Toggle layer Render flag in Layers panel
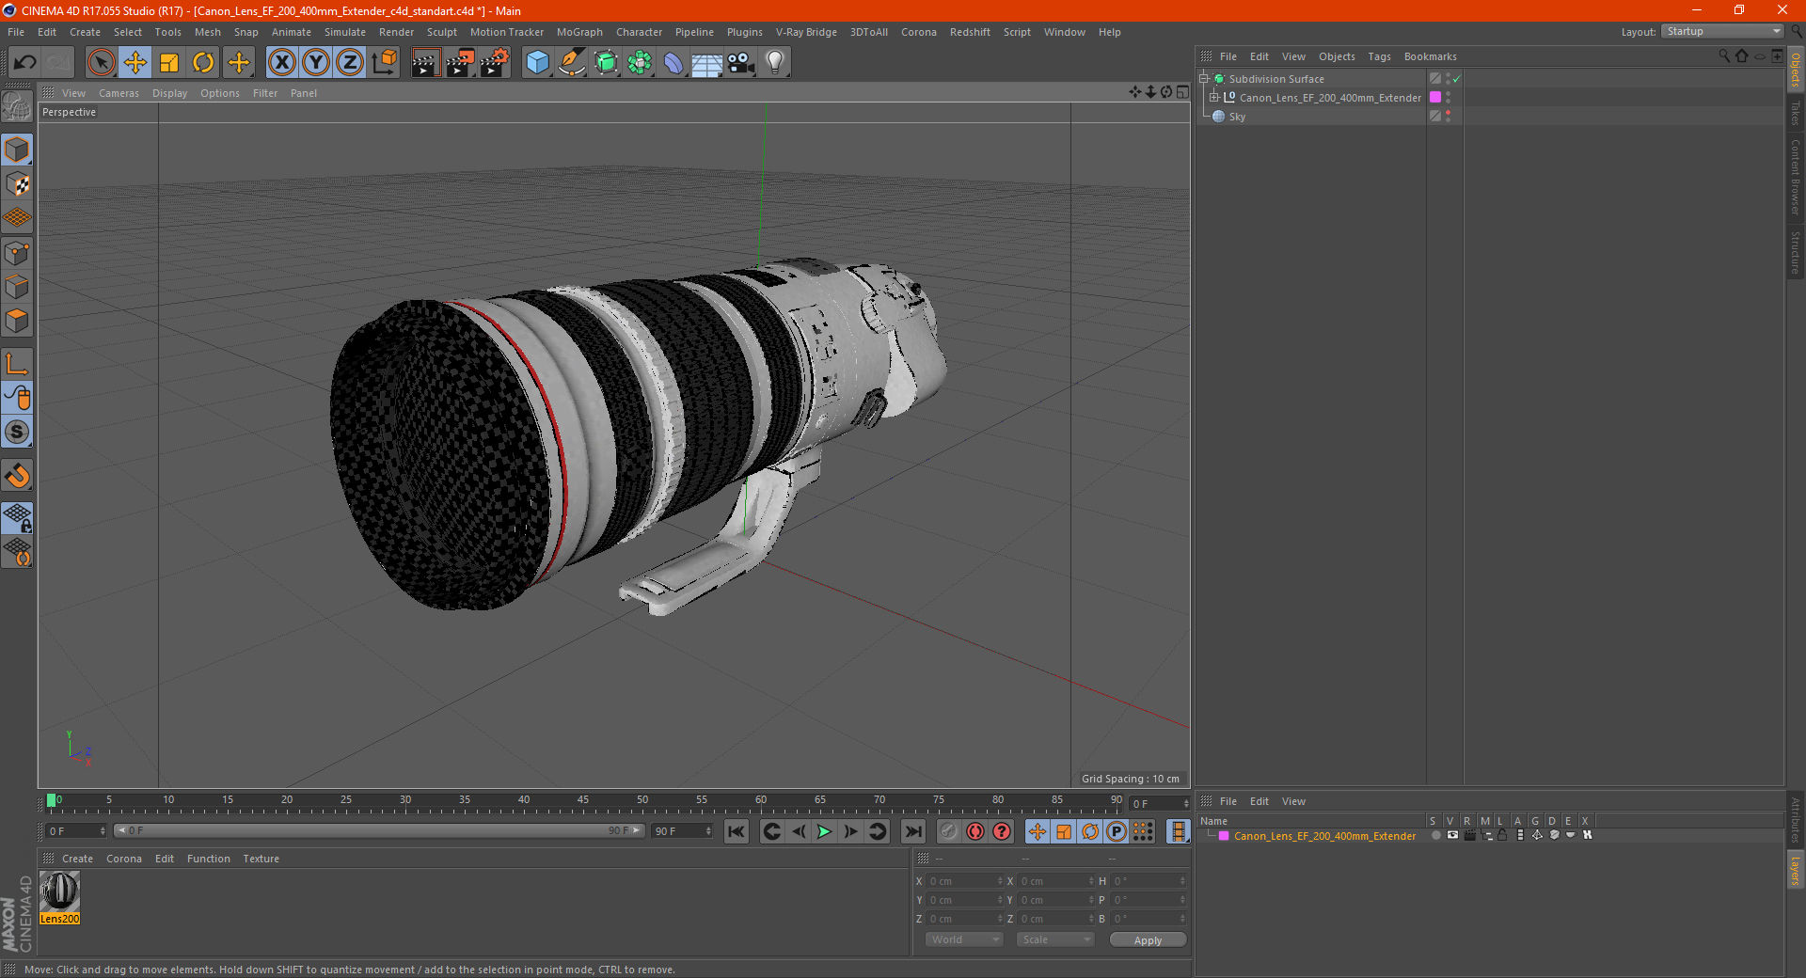Viewport: 1806px width, 978px height. point(1469,835)
